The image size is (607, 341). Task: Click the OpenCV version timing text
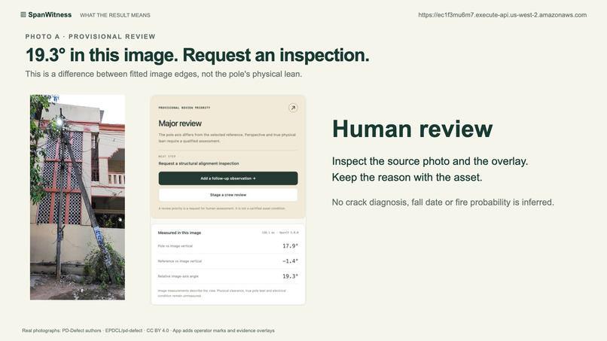(x=280, y=233)
